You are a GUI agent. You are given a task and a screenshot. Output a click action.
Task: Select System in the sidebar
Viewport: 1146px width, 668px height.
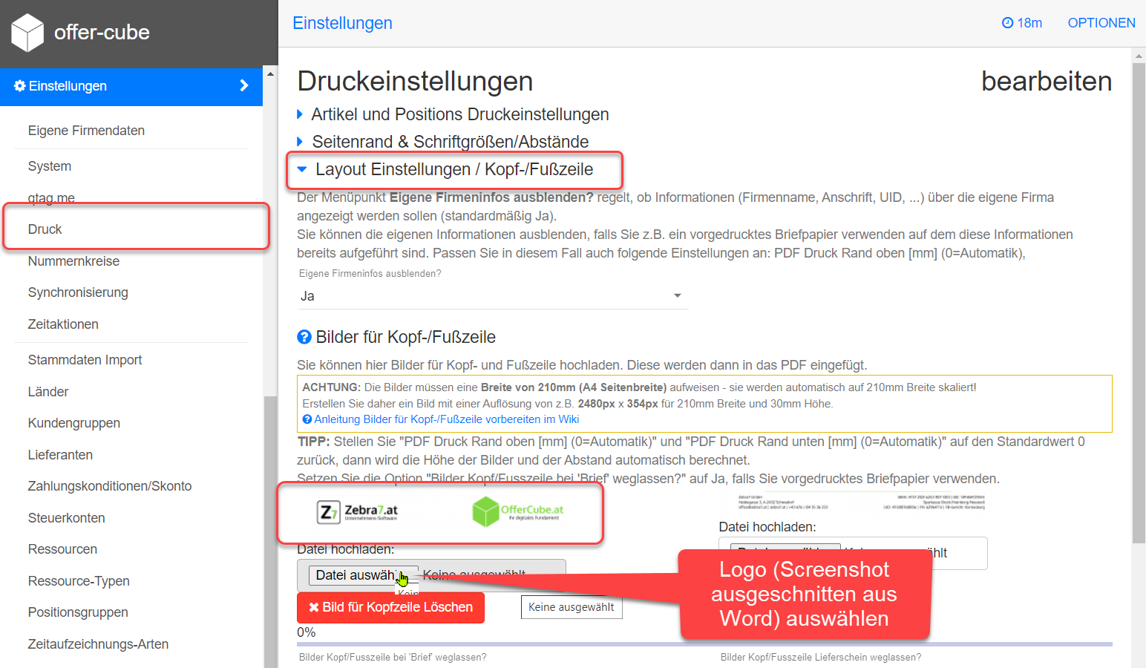click(x=50, y=166)
